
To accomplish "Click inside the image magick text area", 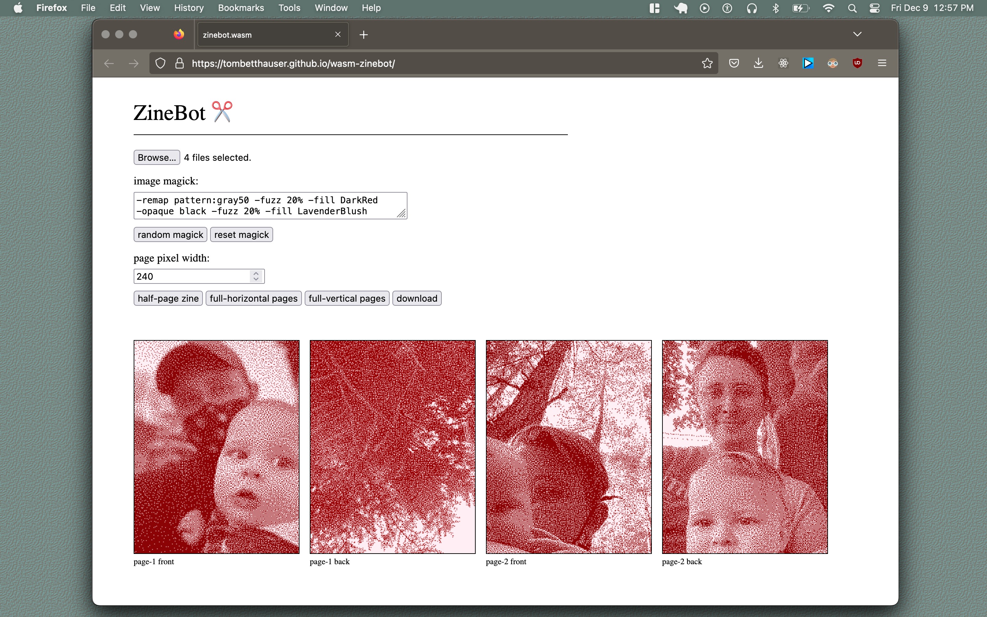I will (265, 206).
